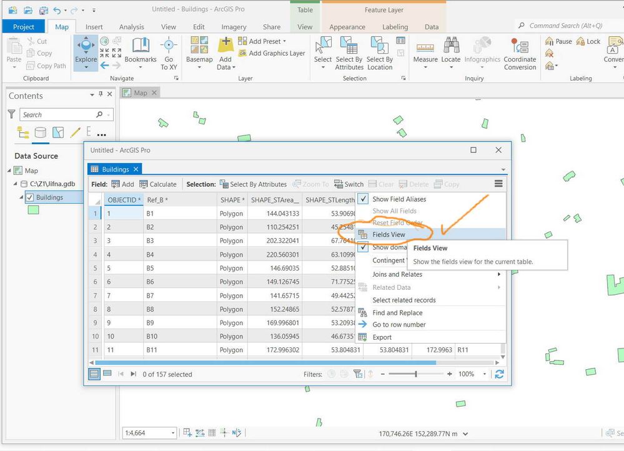624x451 pixels.
Task: Toggle Buildings layer visibility checkbox
Action: [29, 197]
